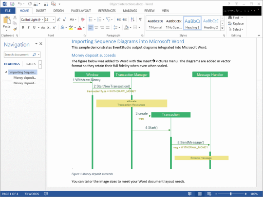Toggle Italic formatting

point(29,27)
